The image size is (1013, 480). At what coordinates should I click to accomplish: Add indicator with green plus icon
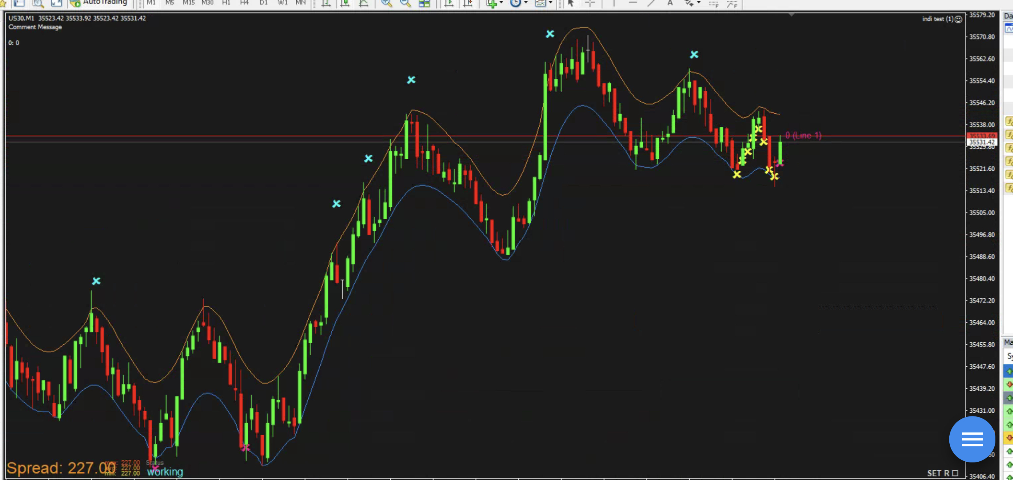coord(491,3)
